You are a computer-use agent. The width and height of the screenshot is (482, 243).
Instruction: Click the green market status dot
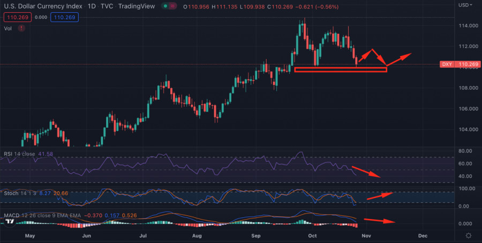pos(165,6)
